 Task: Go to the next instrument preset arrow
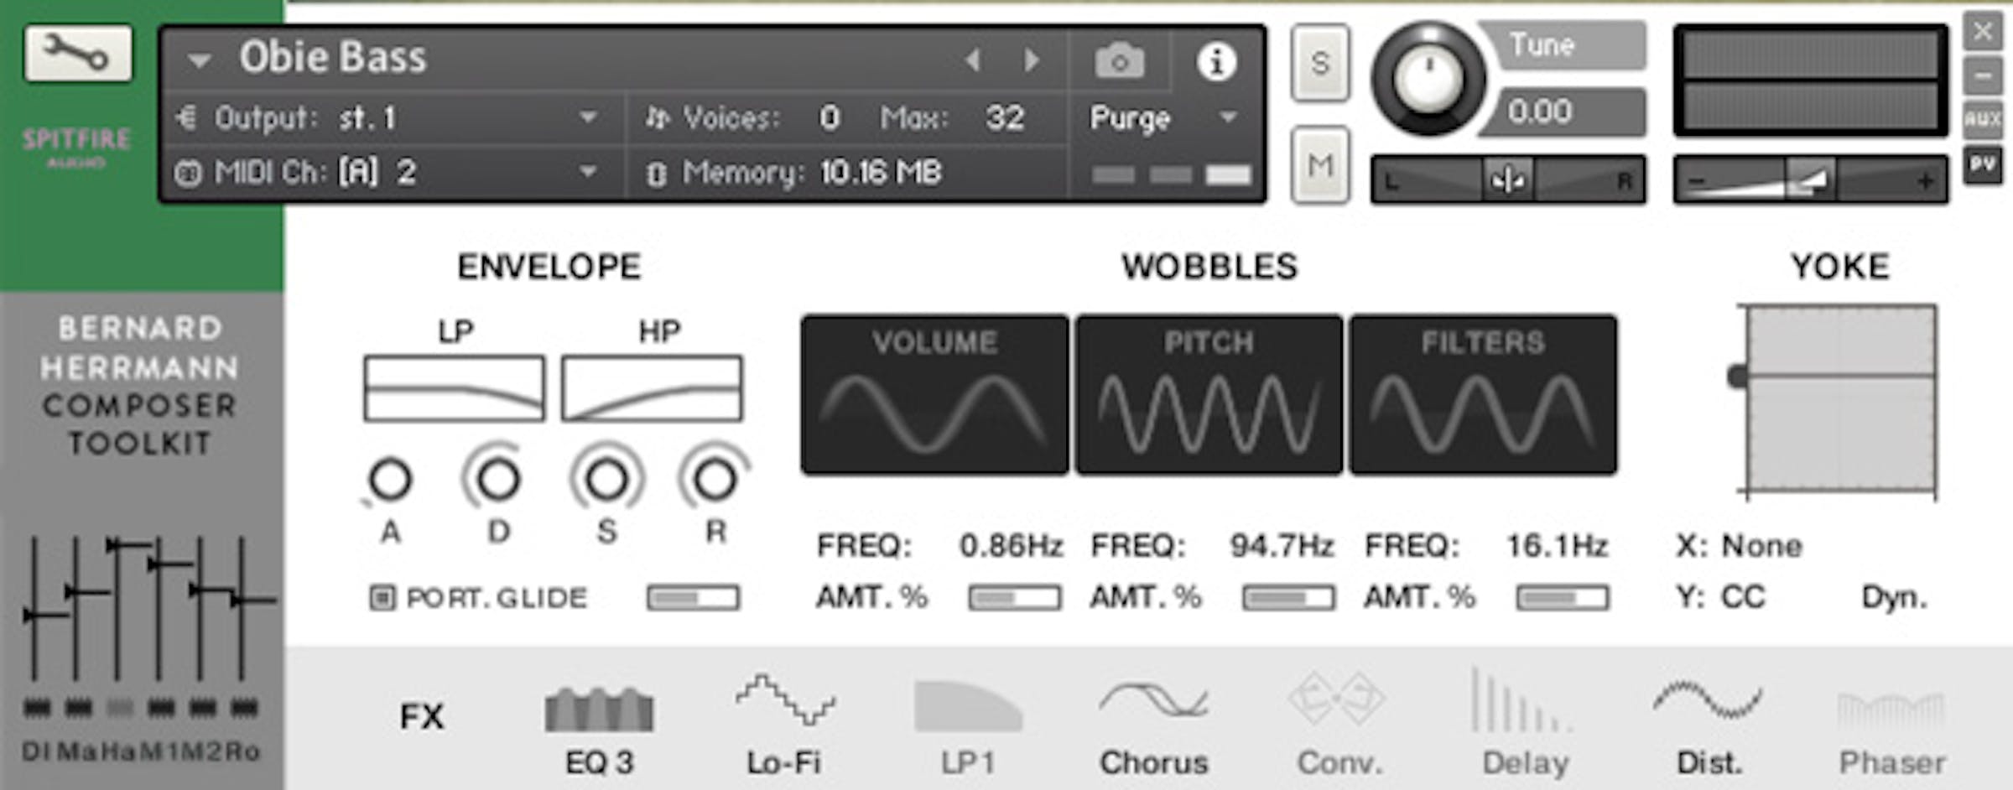coord(1032,60)
